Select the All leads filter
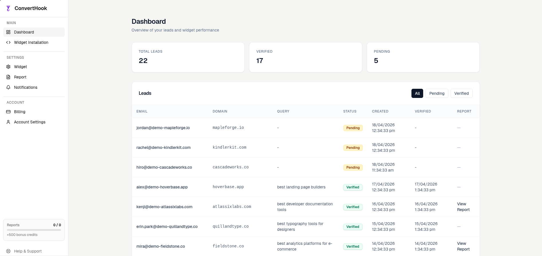Screen dimensions: 542x256 coord(417,93)
